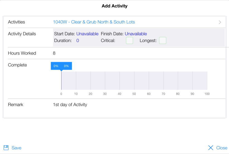Tick the Longest checkbox
Screen dimensions: 229x154
click(x=162, y=41)
